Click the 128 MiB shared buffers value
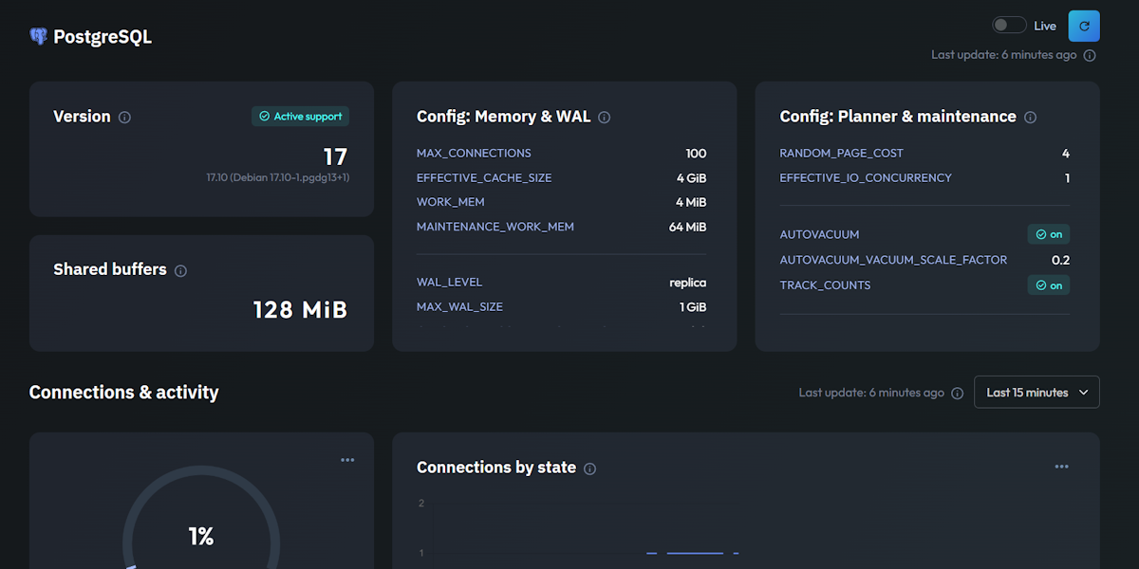1139x569 pixels. 300,309
